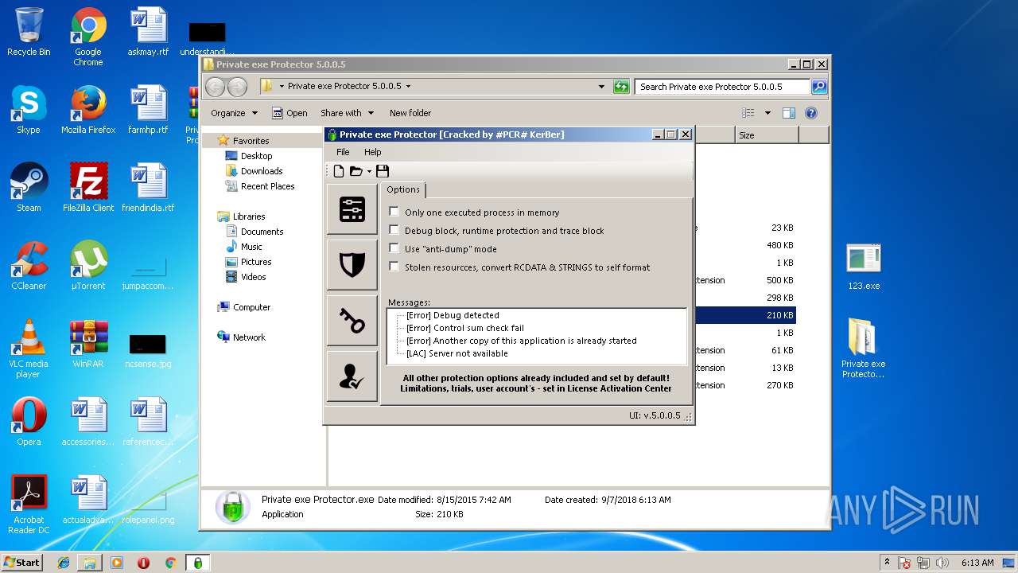Enable Only one executed process in memory

pos(394,212)
